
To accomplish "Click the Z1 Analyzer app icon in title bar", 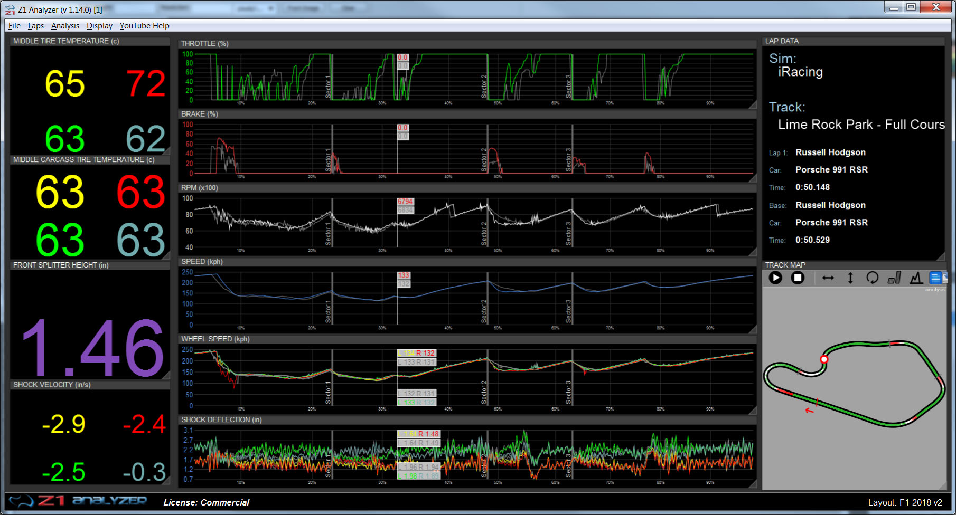I will point(10,9).
